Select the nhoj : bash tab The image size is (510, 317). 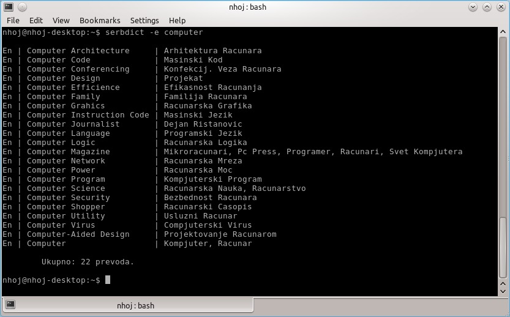point(135,305)
